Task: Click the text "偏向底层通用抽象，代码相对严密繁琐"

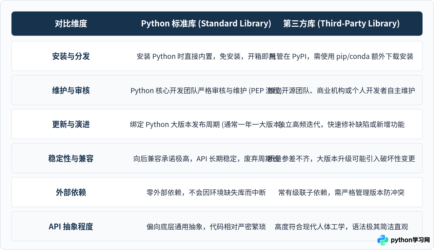Action: [x=206, y=227]
